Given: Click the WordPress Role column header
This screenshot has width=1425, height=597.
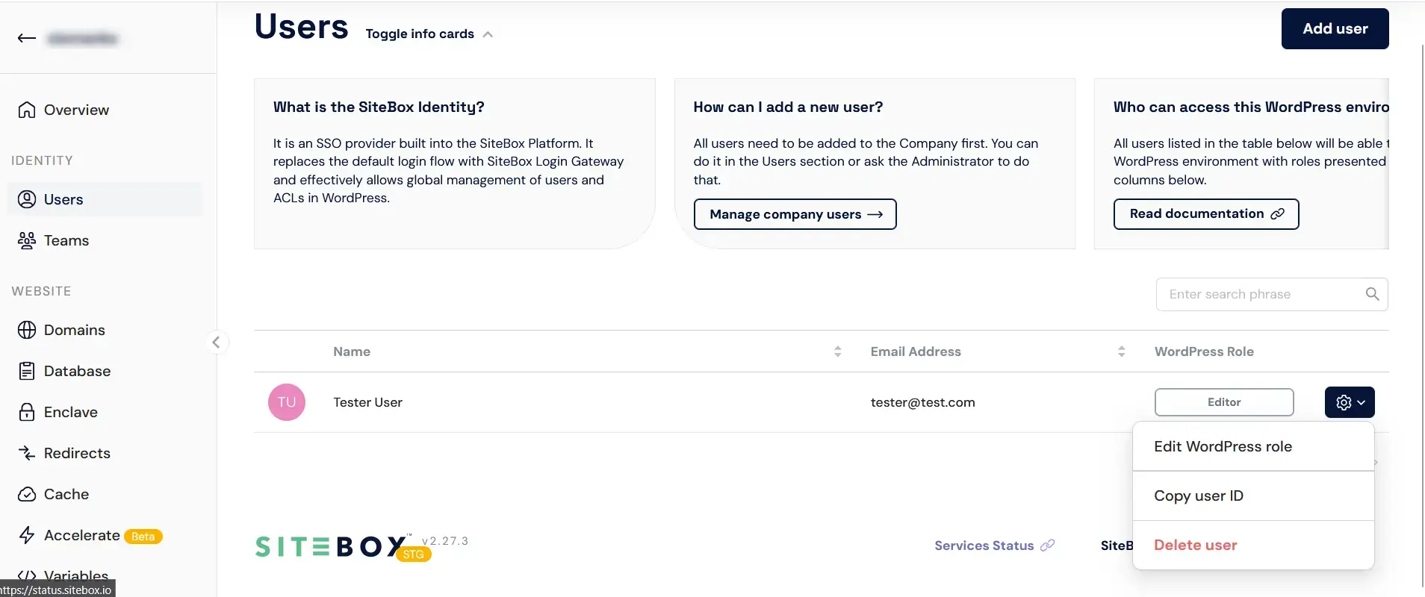Looking at the screenshot, I should 1204,351.
